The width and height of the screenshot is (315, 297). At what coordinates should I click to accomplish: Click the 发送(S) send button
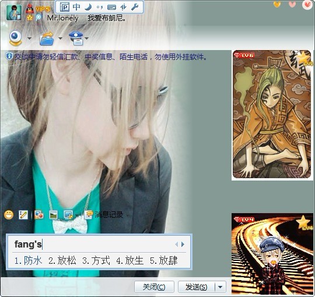[x=196, y=287]
